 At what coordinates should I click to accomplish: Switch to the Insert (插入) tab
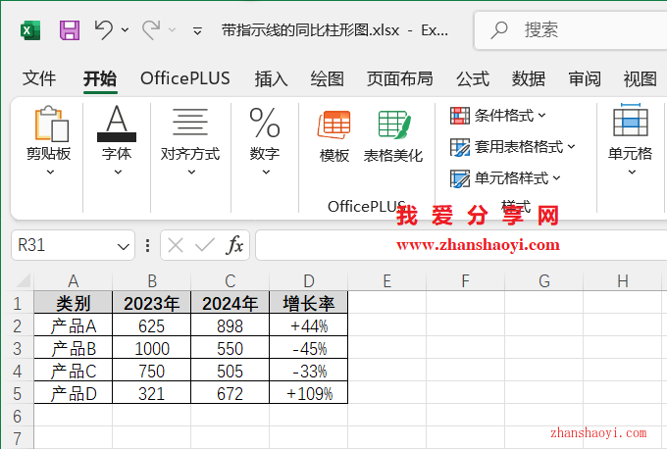(x=271, y=78)
